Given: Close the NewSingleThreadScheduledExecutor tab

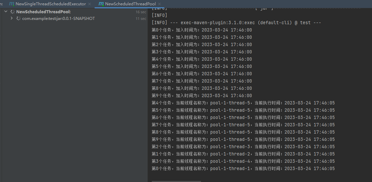Looking at the screenshot, I should pos(90,4).
